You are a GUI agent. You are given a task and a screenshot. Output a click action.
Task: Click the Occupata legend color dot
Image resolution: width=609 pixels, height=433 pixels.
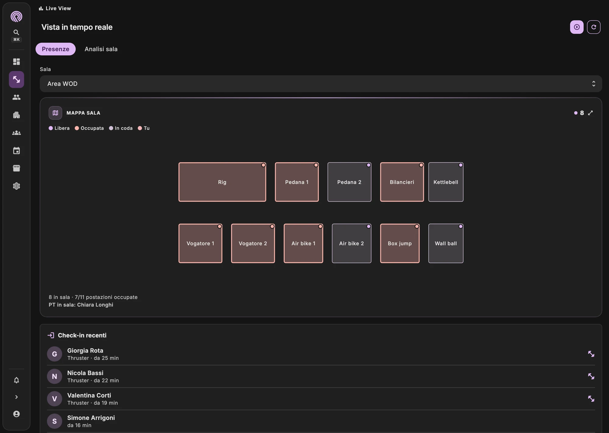[77, 128]
